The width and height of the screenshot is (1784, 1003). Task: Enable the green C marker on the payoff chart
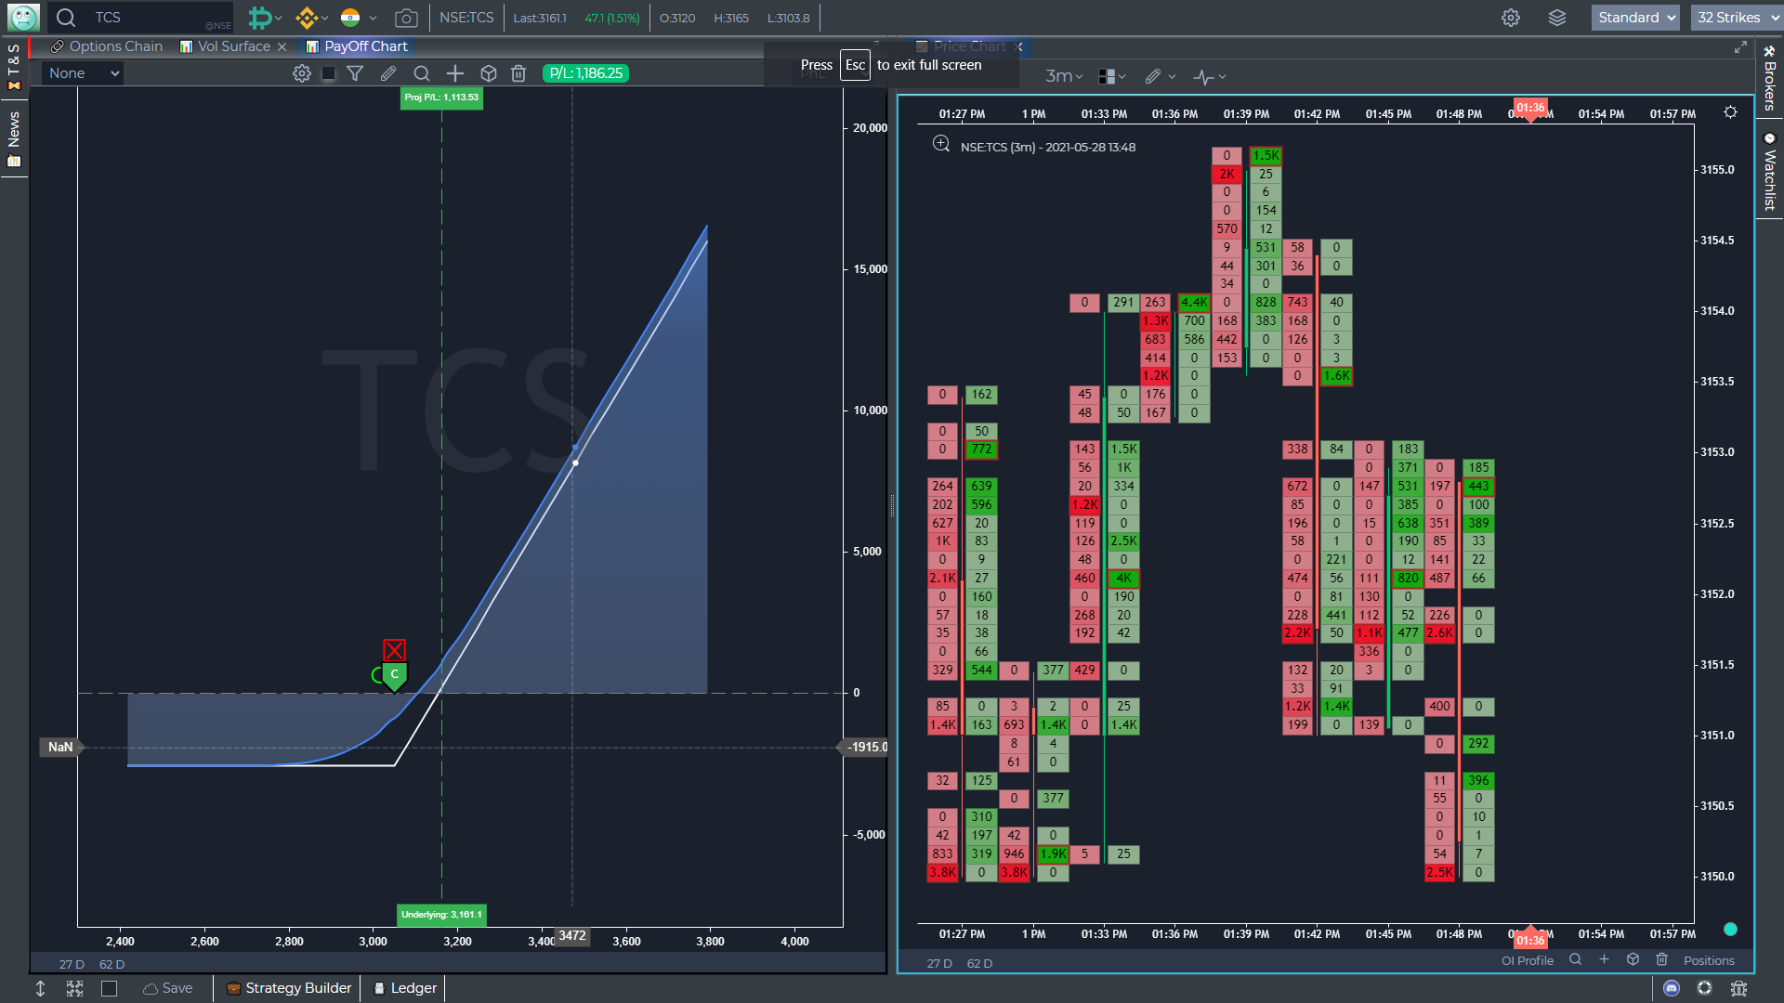[393, 675]
